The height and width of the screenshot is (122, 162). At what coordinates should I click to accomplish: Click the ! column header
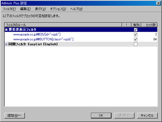click(126, 25)
